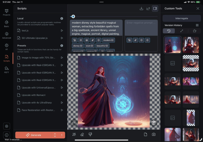Toggle Version History grid layout
Screen dimensions: 203x142
[197, 25]
